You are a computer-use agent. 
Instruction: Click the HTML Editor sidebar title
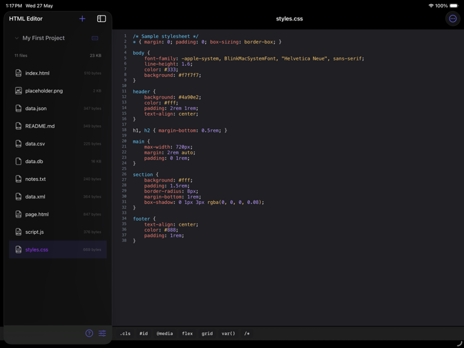coord(26,18)
